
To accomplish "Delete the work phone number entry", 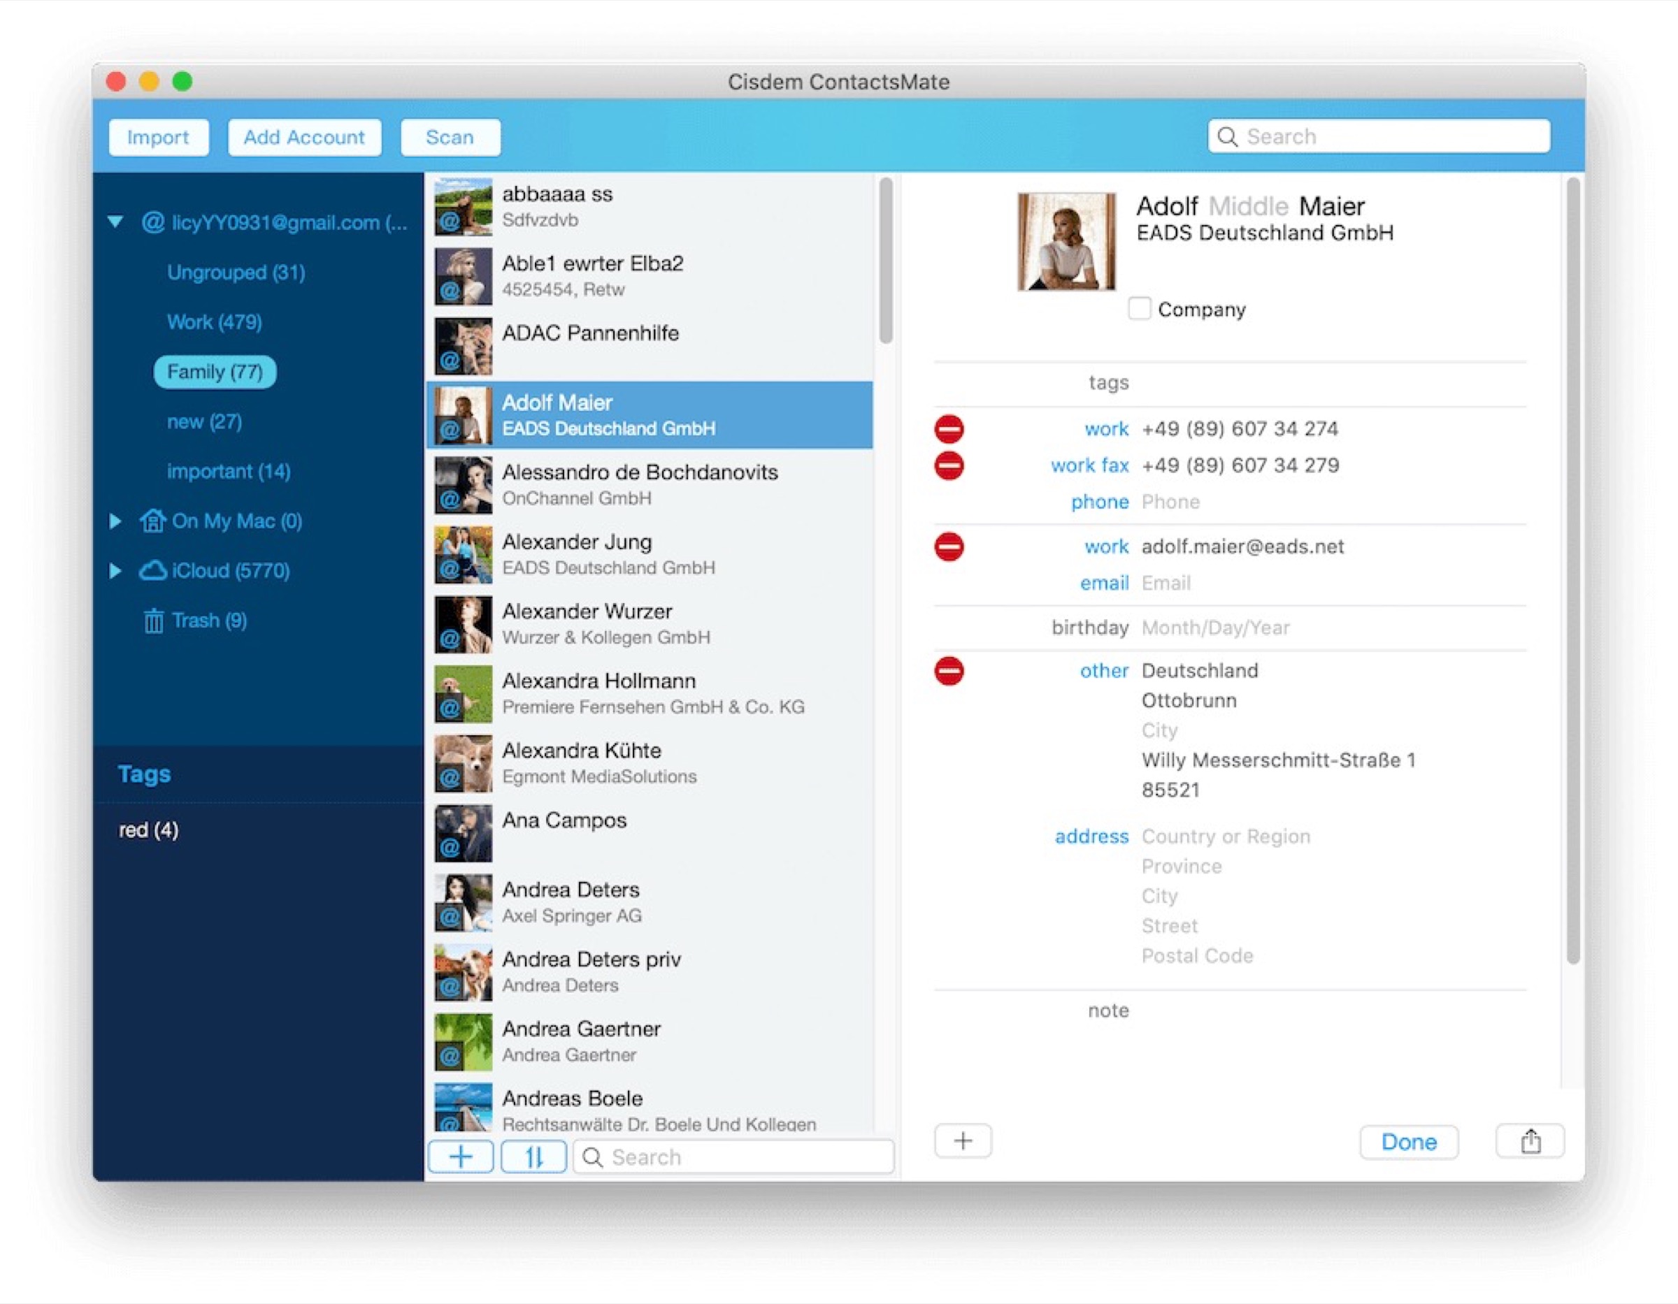I will (949, 428).
